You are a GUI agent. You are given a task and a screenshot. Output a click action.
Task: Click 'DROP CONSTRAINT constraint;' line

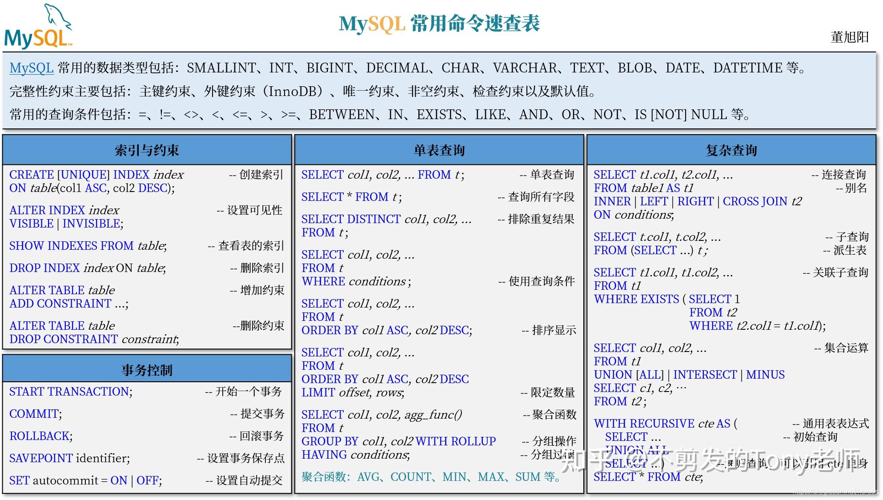coord(94,339)
